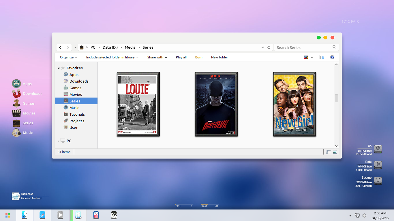Create a New folder

click(219, 57)
